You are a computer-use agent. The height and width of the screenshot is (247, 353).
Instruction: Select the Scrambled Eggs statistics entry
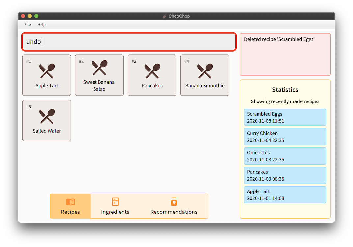tap(285, 117)
